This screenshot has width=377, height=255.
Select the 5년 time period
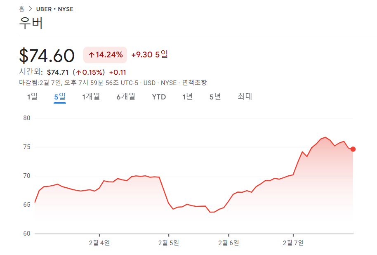coord(214,97)
